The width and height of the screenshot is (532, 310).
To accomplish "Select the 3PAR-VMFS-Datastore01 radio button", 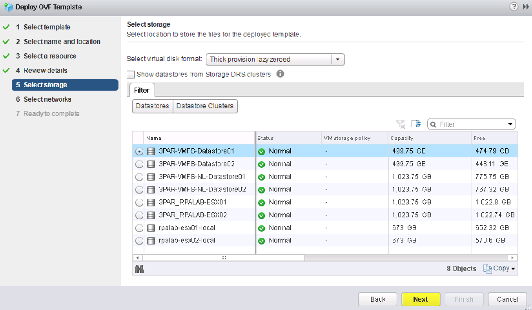I will 139,151.
